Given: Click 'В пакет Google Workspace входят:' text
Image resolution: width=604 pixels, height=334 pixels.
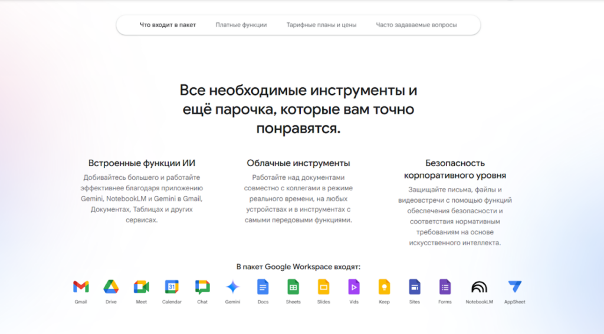Looking at the screenshot, I should point(298,267).
